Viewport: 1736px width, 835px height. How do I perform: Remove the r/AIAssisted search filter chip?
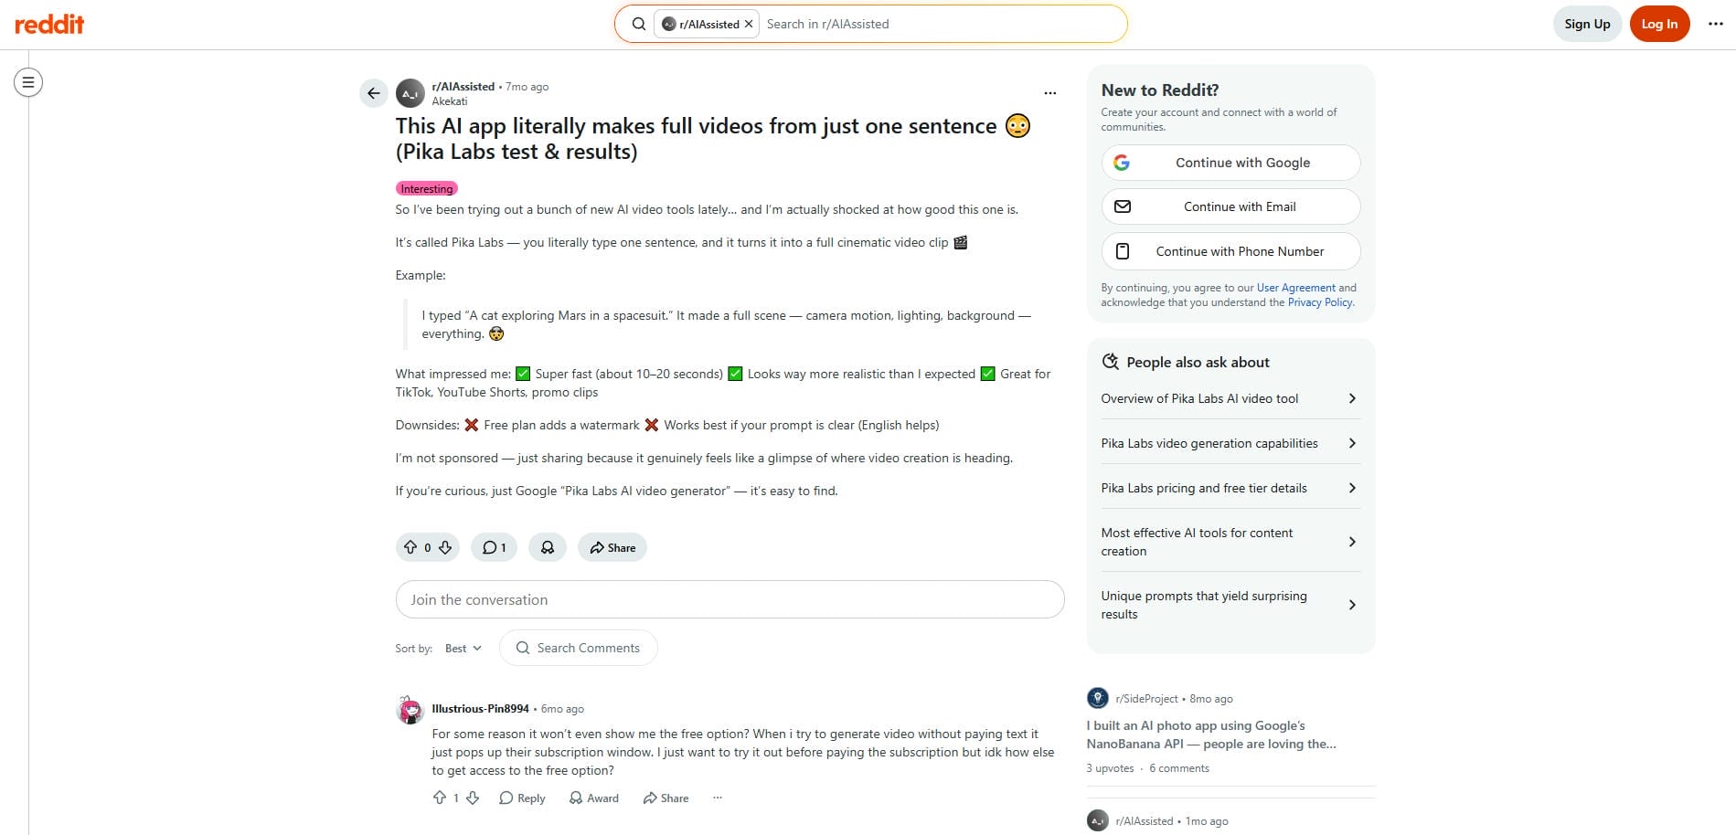click(749, 24)
